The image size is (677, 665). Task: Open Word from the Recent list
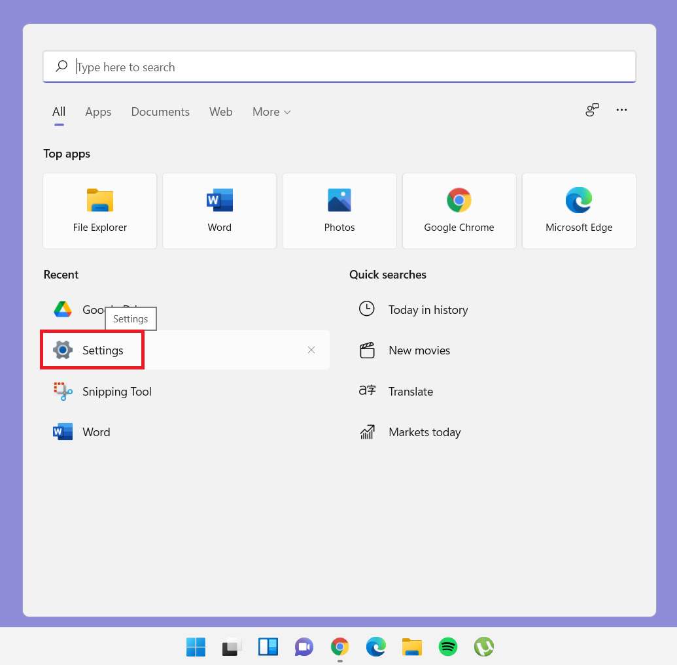pyautogui.click(x=185, y=432)
